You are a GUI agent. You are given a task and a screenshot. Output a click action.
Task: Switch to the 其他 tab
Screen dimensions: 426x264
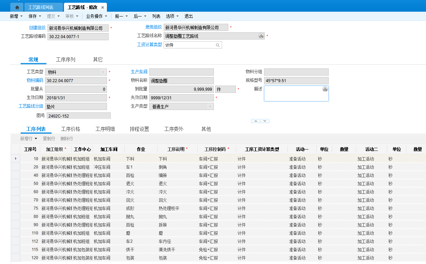click(x=206, y=129)
